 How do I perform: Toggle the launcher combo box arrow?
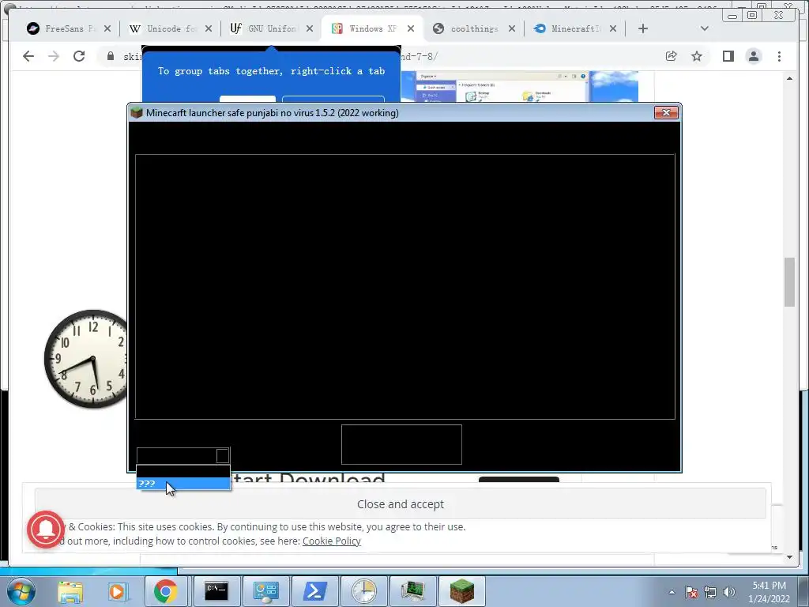click(222, 455)
